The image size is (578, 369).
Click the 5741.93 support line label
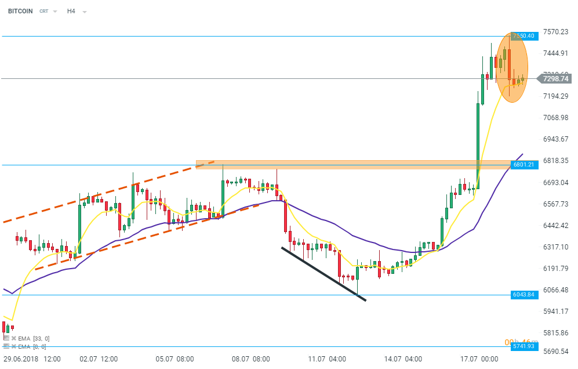point(523,346)
